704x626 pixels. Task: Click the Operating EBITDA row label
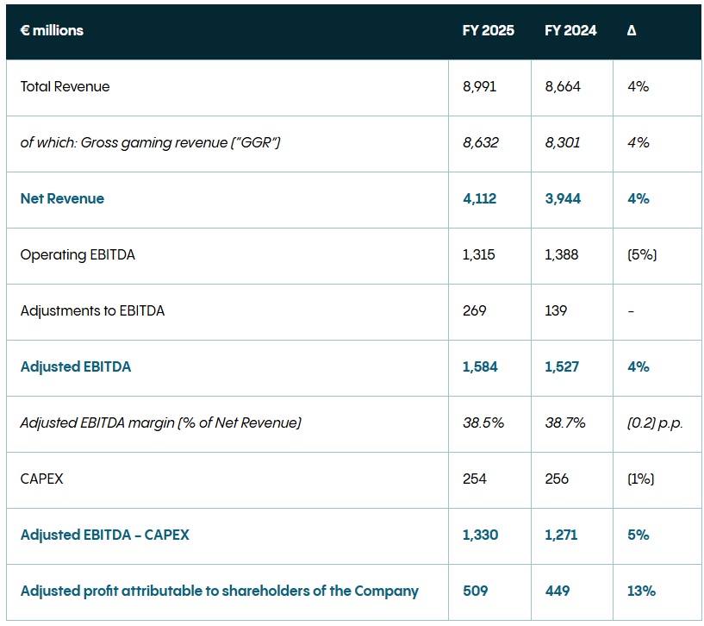[78, 254]
